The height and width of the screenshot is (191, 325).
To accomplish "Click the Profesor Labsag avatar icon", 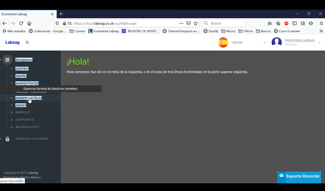I will tap(277, 42).
